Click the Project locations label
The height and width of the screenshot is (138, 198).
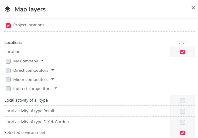click(29, 25)
